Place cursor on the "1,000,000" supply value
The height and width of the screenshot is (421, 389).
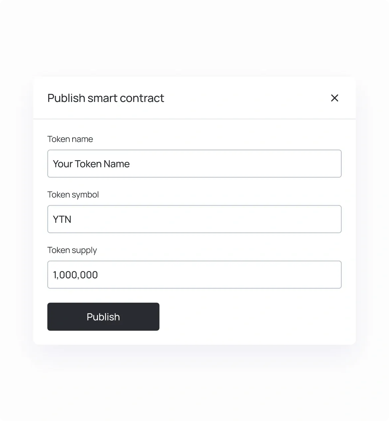coord(75,275)
